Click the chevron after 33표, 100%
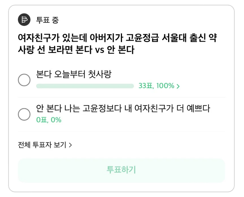The width and height of the screenshot is (244, 197). tap(178, 86)
